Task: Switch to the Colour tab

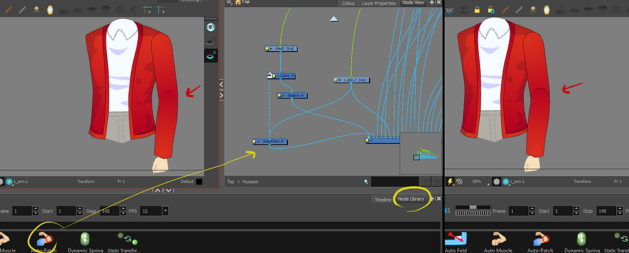Action: pos(348,3)
